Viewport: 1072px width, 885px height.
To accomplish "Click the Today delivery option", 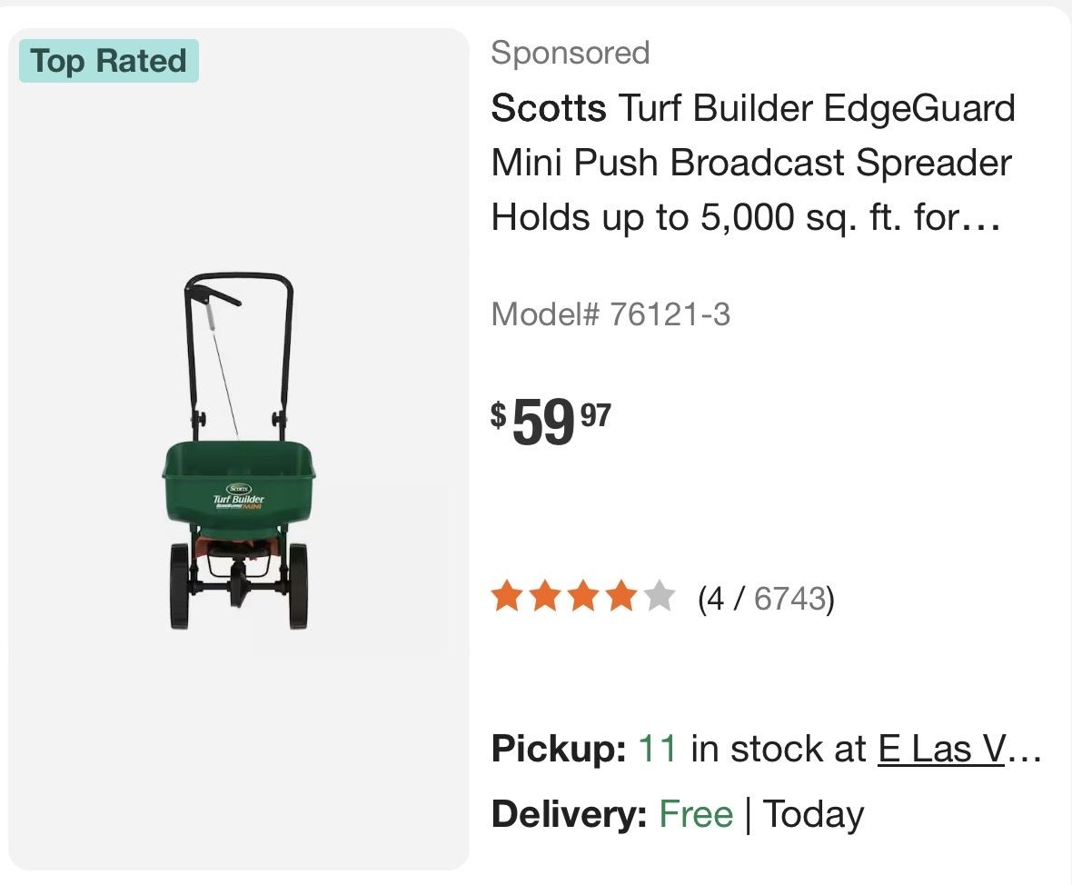I will tap(813, 814).
